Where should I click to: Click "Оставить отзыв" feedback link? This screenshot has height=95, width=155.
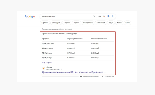point(109,76)
